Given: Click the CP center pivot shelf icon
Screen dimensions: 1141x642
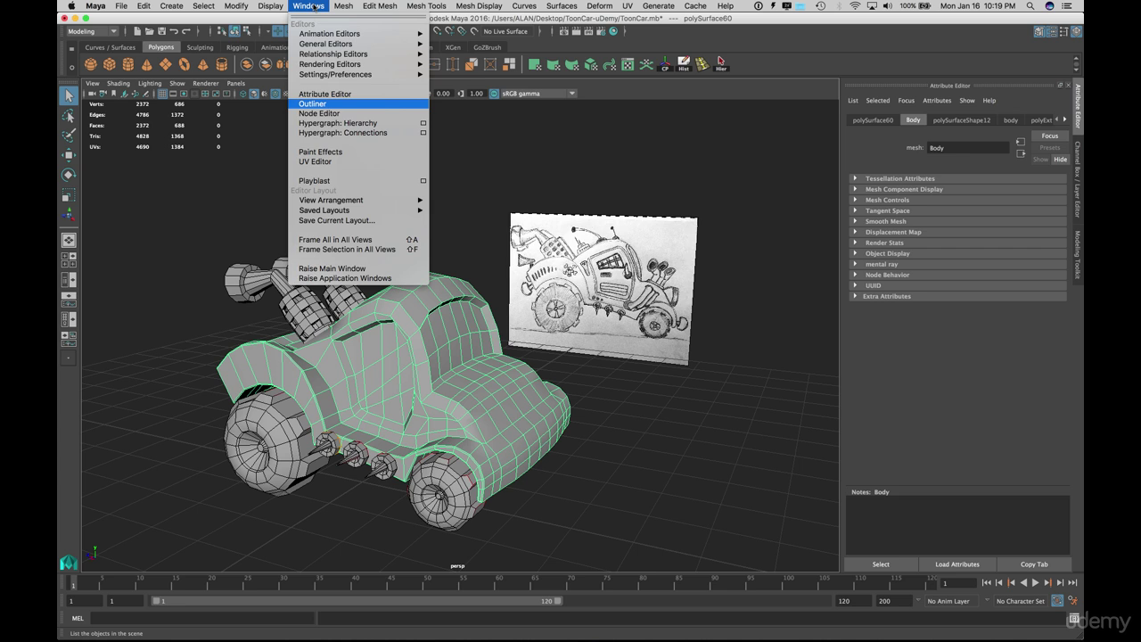Looking at the screenshot, I should tap(665, 64).
